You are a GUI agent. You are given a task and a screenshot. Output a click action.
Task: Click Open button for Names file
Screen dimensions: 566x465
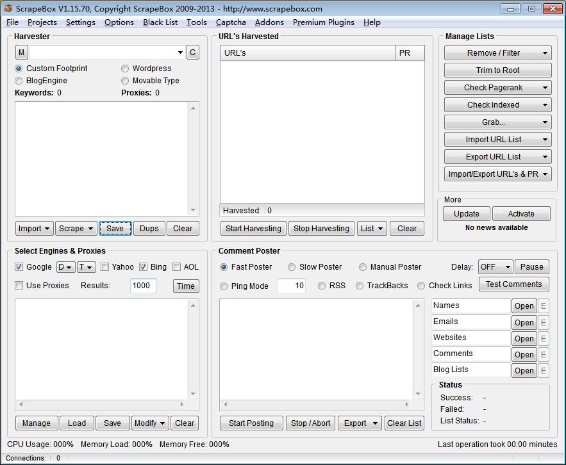coord(524,306)
